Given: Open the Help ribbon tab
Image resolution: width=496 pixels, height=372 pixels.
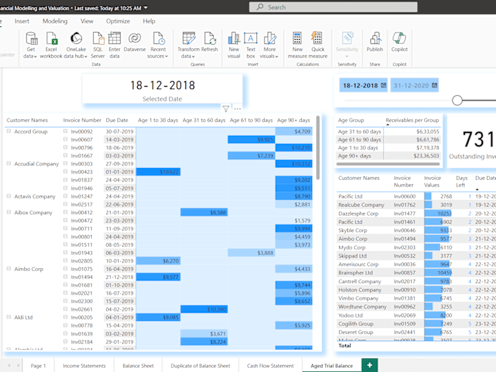Looking at the screenshot, I should click(x=149, y=21).
